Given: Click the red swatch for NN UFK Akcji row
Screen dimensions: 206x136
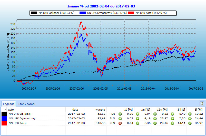Looking at the screenshot, I should click(4, 123).
